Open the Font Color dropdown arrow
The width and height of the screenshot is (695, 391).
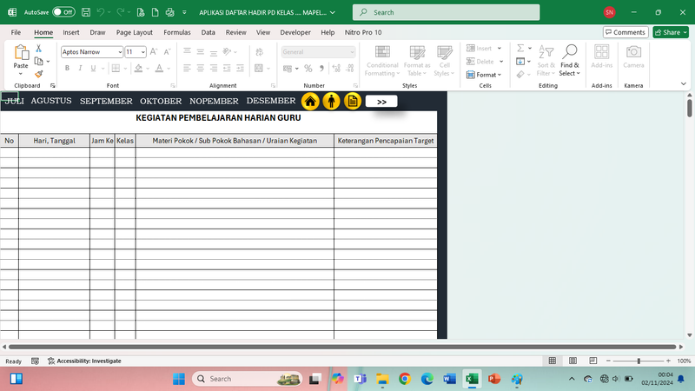pos(169,69)
